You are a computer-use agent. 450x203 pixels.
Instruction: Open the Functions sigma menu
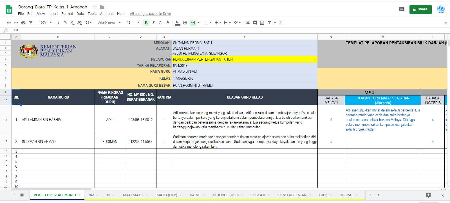pos(282,23)
